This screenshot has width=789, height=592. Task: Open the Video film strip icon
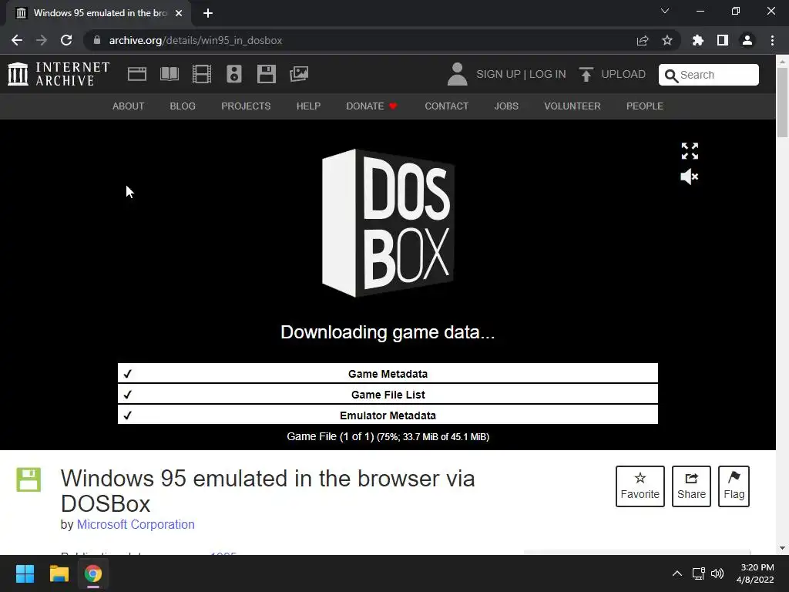[x=202, y=74]
